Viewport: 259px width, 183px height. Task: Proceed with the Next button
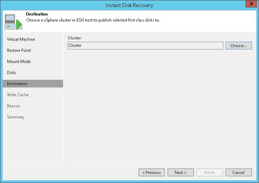[181, 173]
